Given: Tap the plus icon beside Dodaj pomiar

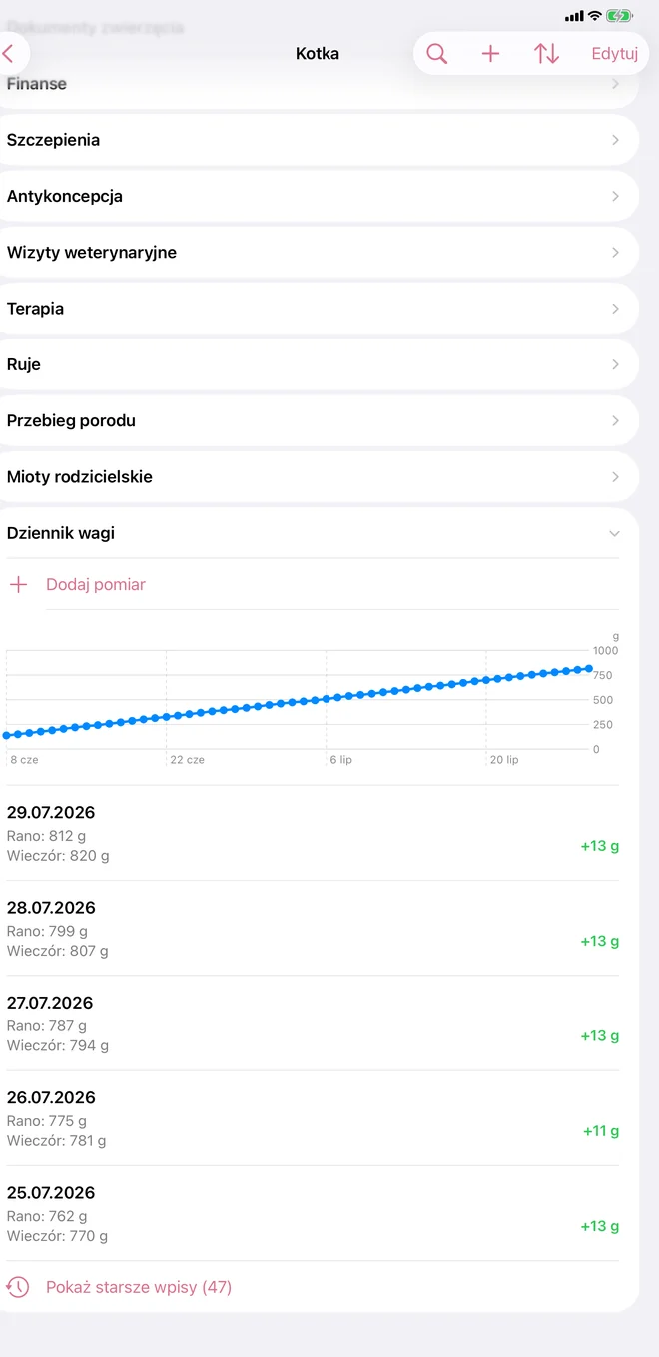Looking at the screenshot, I should coord(18,585).
